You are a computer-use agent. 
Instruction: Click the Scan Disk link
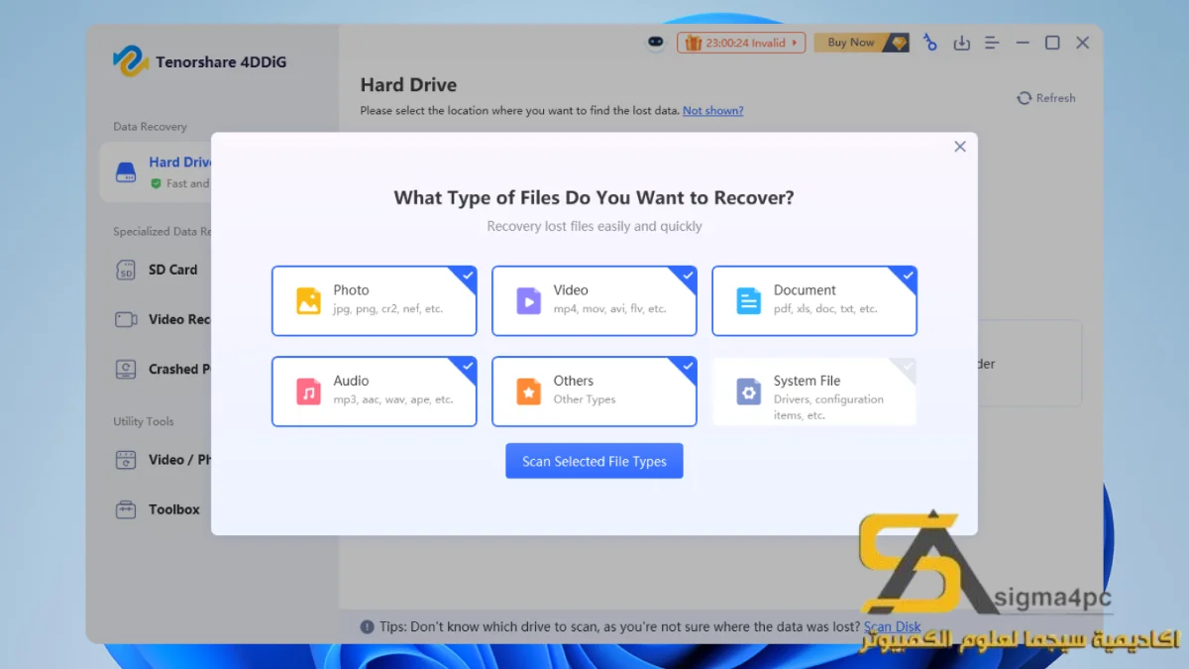(x=893, y=626)
